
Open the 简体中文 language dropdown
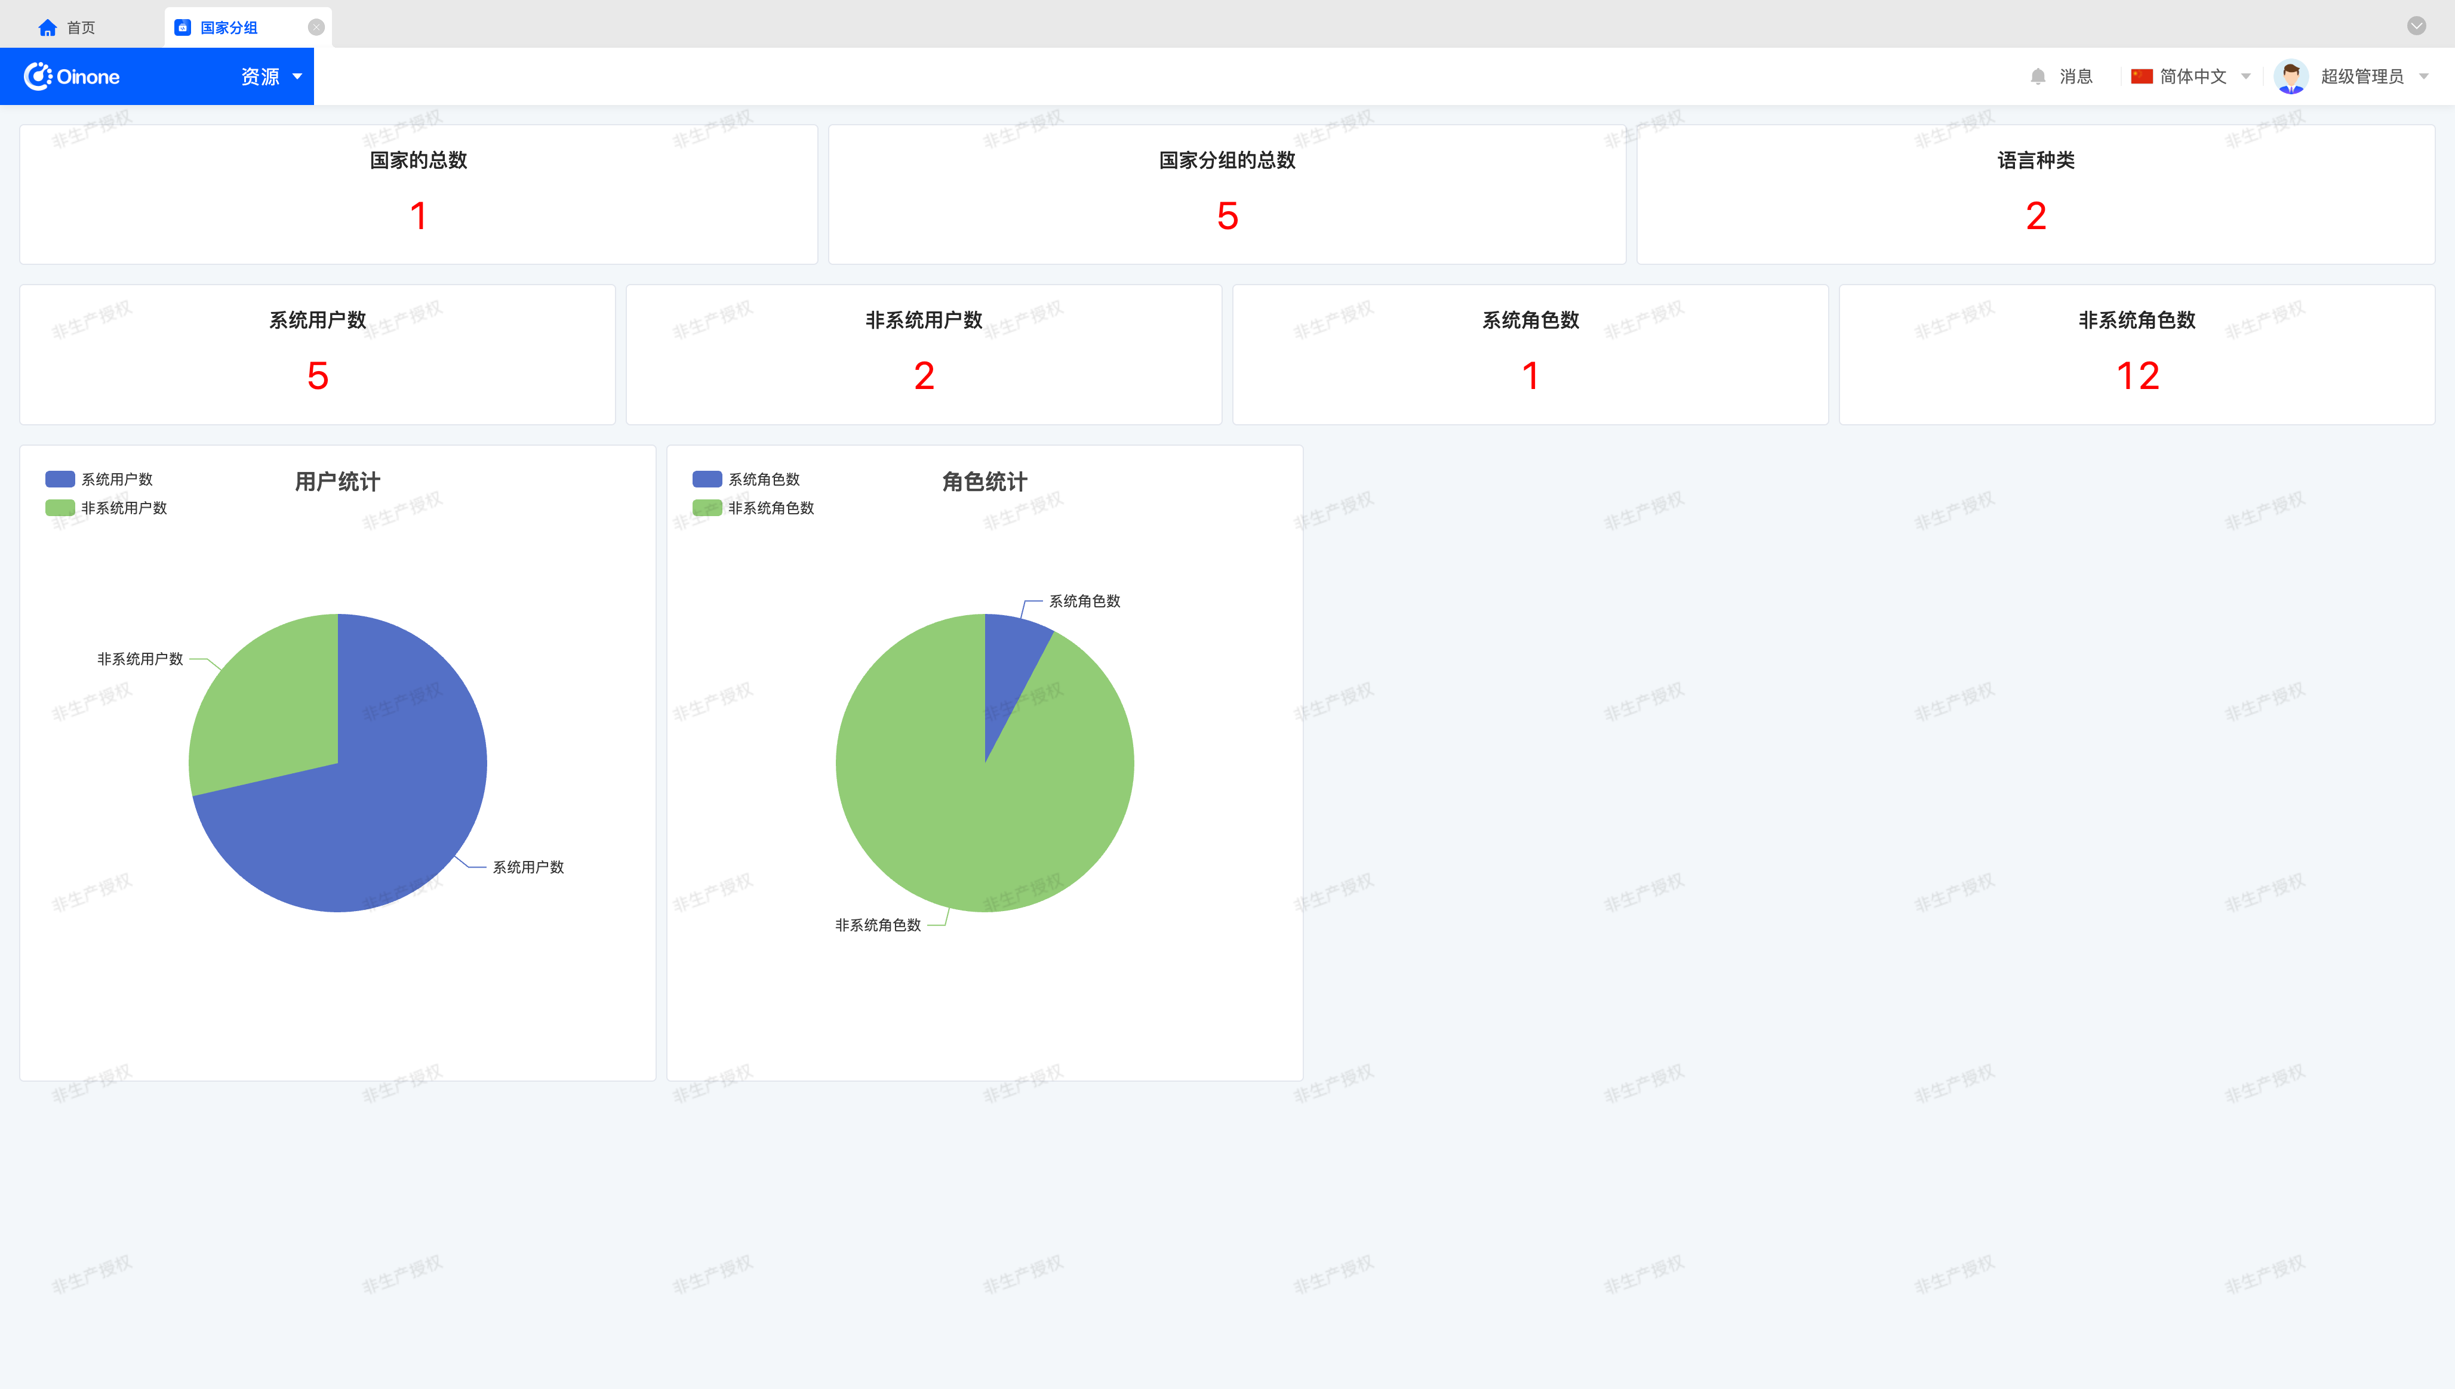[x=2245, y=76]
